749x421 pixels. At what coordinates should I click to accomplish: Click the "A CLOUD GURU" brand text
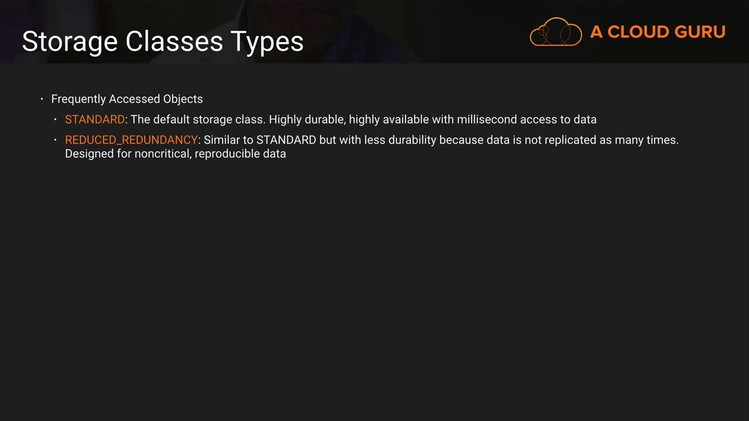pos(657,32)
